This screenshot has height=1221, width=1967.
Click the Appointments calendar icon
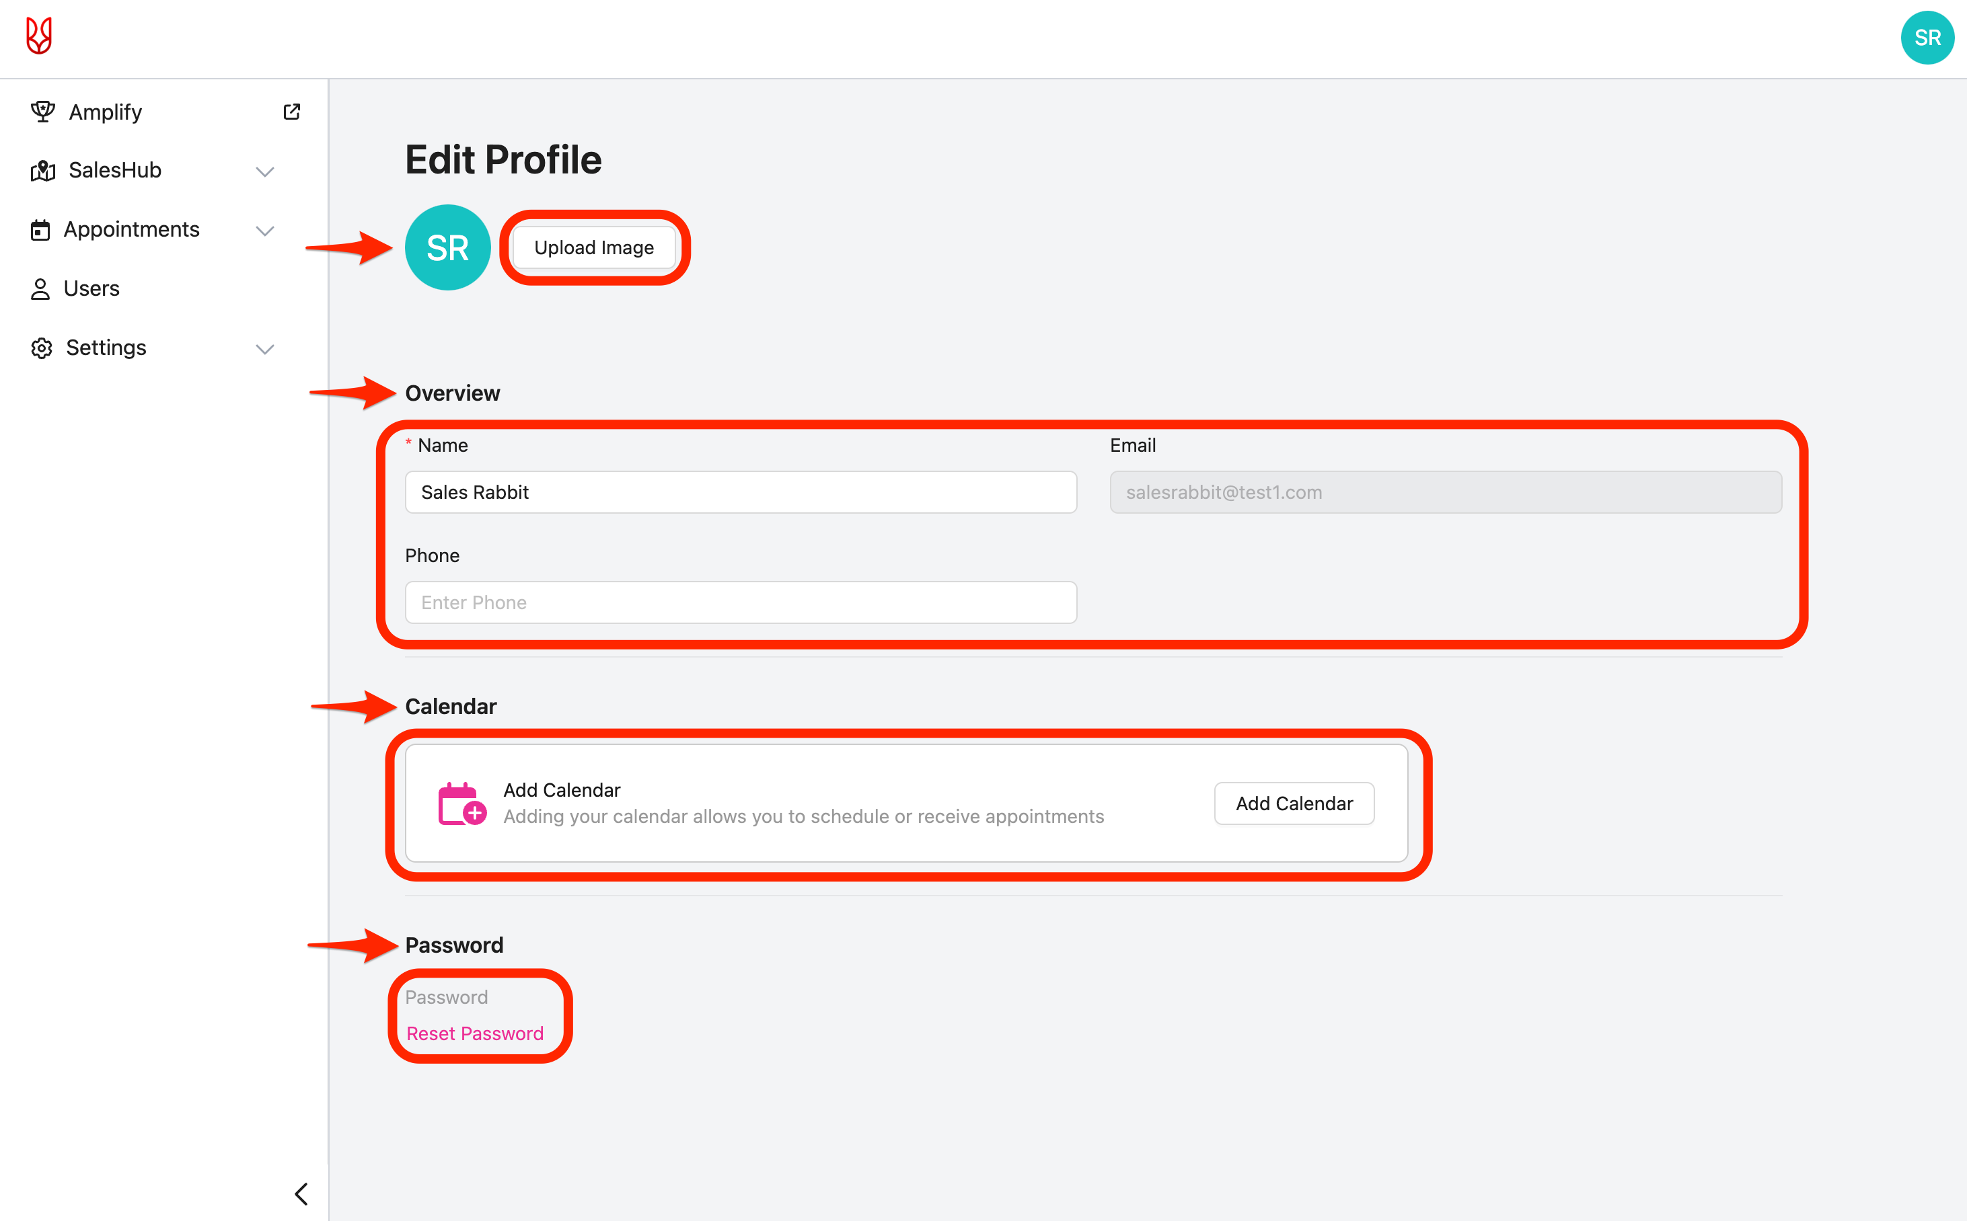(40, 230)
